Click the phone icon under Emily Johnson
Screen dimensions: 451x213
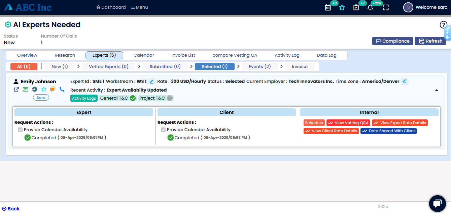point(62,89)
